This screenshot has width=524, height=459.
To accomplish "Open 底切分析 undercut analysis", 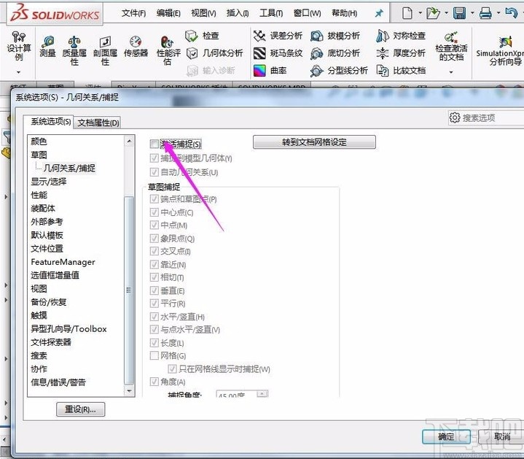I will [x=335, y=53].
